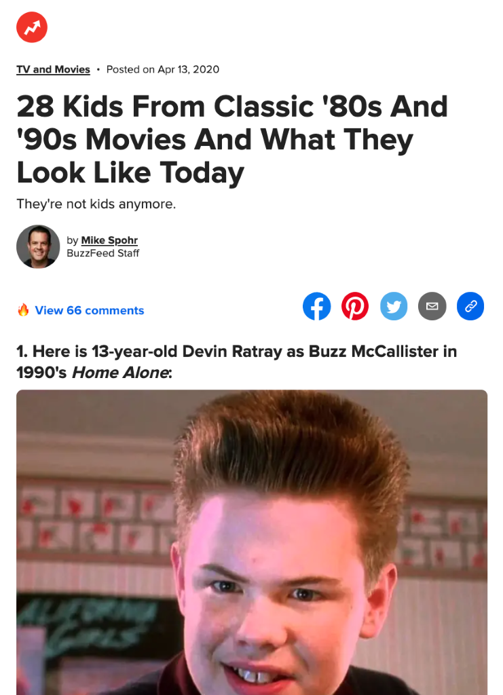The width and height of the screenshot is (503, 695).
Task: View 66 comments
Action: tap(90, 310)
